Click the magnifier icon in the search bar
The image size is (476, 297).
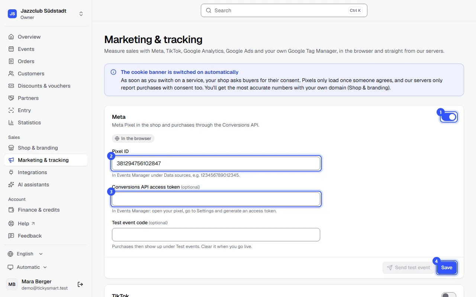click(209, 10)
